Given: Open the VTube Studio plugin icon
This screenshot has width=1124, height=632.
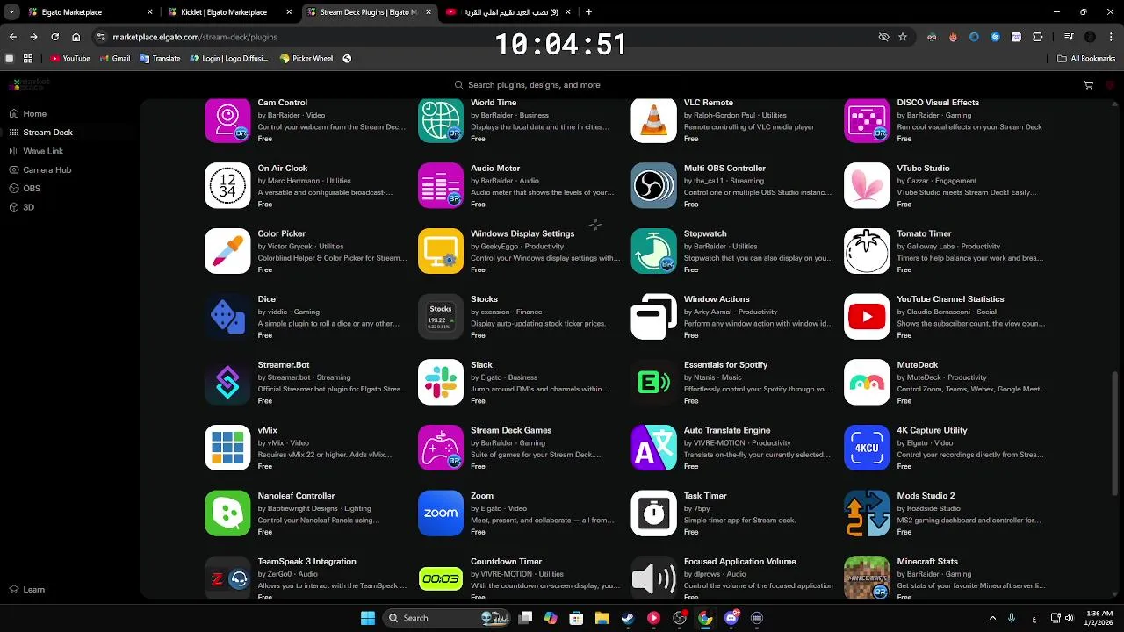Looking at the screenshot, I should pyautogui.click(x=867, y=185).
